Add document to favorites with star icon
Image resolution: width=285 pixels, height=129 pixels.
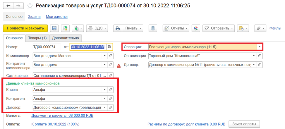[30, 6]
